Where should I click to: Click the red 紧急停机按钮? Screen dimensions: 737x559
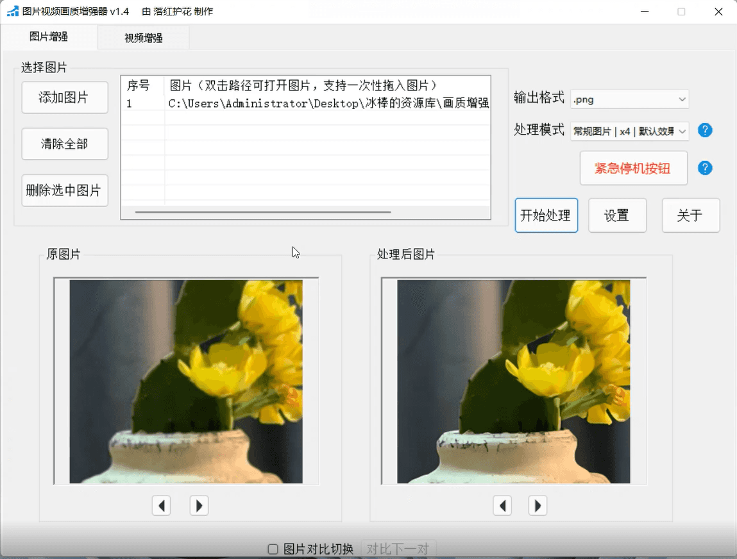(632, 169)
